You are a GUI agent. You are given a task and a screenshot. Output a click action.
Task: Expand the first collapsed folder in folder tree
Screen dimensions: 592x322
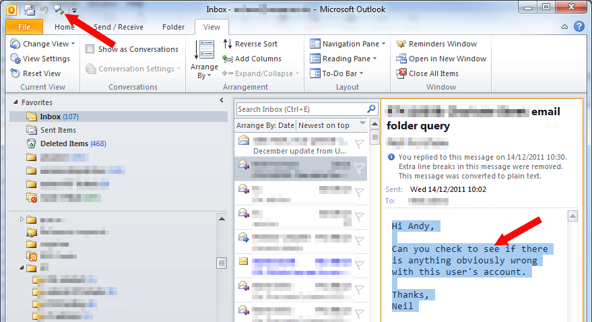point(22,220)
